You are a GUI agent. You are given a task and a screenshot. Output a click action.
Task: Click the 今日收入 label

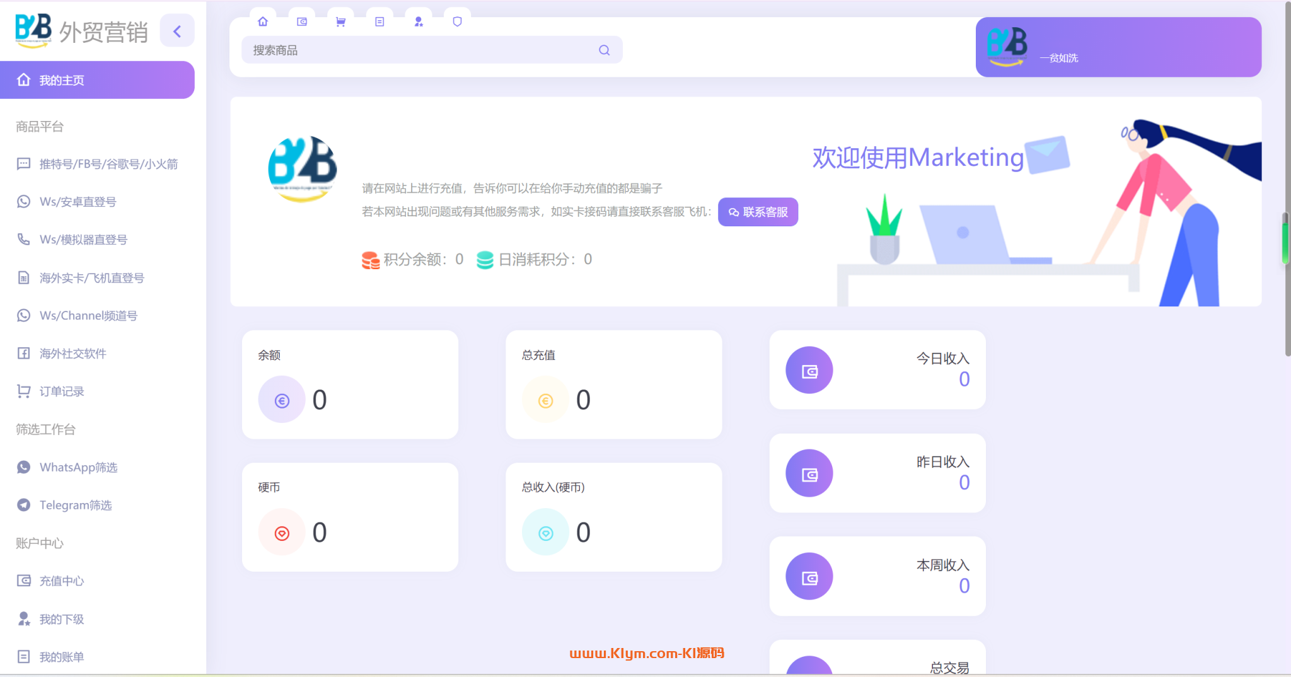tap(943, 359)
